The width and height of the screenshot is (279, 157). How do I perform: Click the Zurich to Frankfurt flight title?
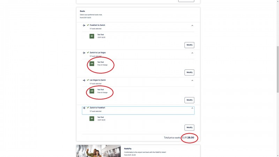pyautogui.click(x=97, y=108)
